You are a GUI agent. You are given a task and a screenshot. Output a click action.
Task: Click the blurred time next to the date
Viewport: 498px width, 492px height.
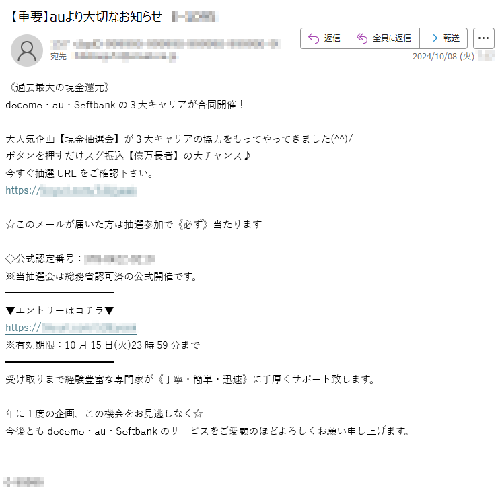click(487, 57)
